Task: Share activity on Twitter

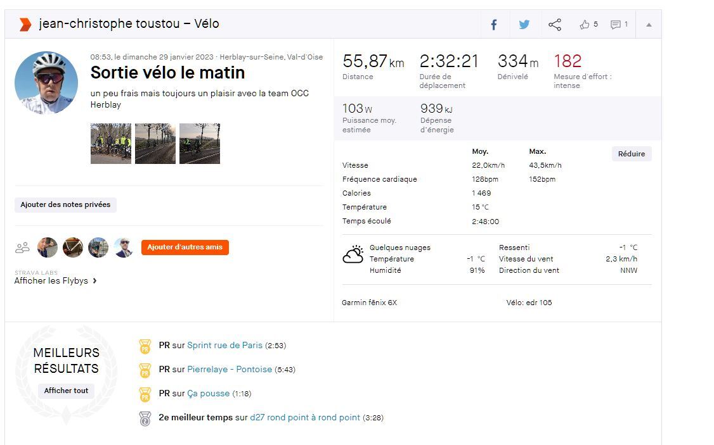Action: click(524, 25)
